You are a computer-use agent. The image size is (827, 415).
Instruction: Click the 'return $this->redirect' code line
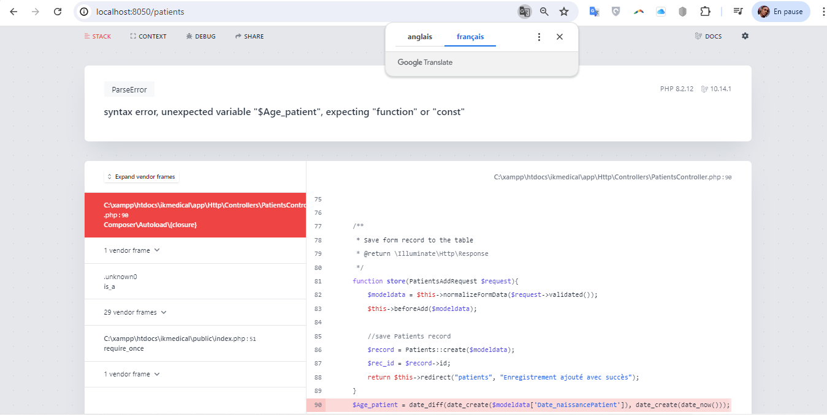(503, 377)
